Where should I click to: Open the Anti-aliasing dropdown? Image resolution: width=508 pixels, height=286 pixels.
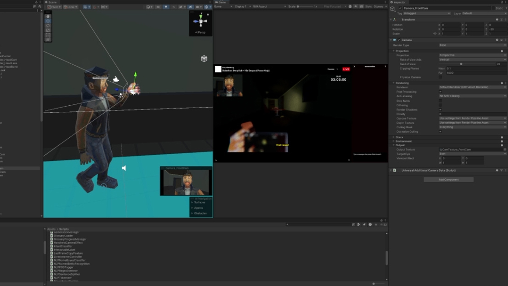473,96
